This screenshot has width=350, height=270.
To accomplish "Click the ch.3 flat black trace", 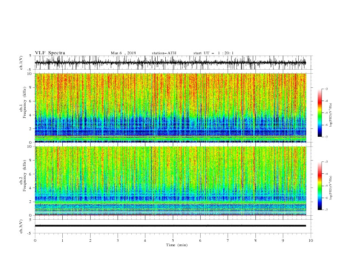I will point(171,226).
